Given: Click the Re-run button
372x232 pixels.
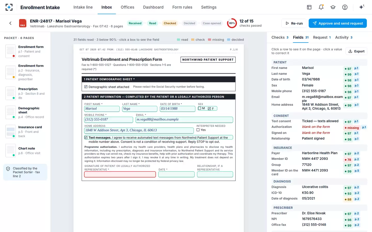Looking at the screenshot, I should point(294,23).
